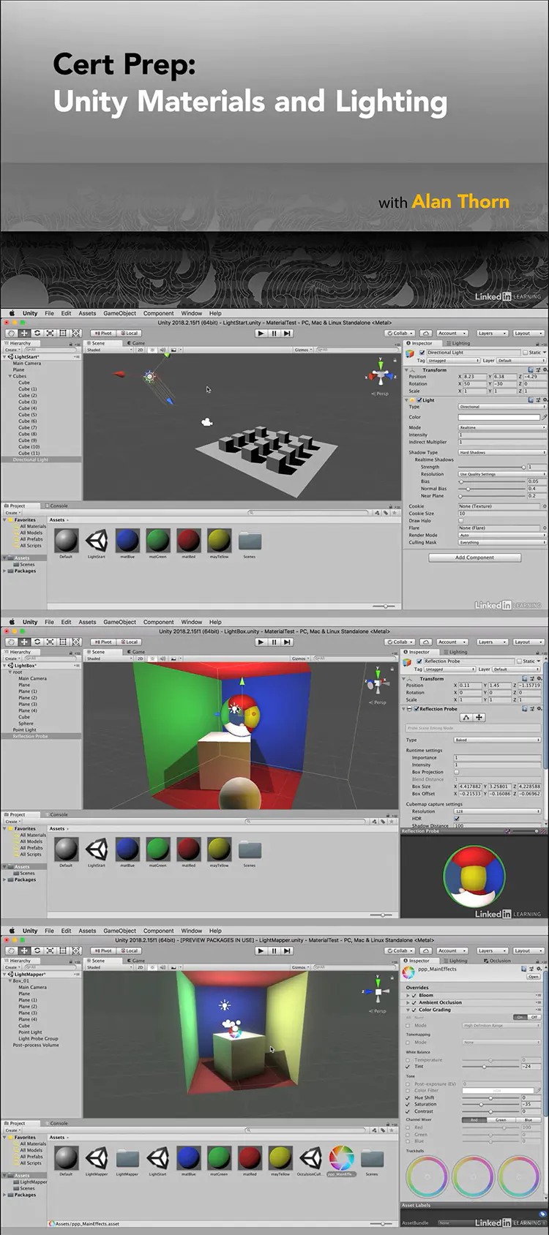This screenshot has height=1235, width=549.
Task: Collapse Cubes group in top Hierarchy
Action: pyautogui.click(x=10, y=376)
